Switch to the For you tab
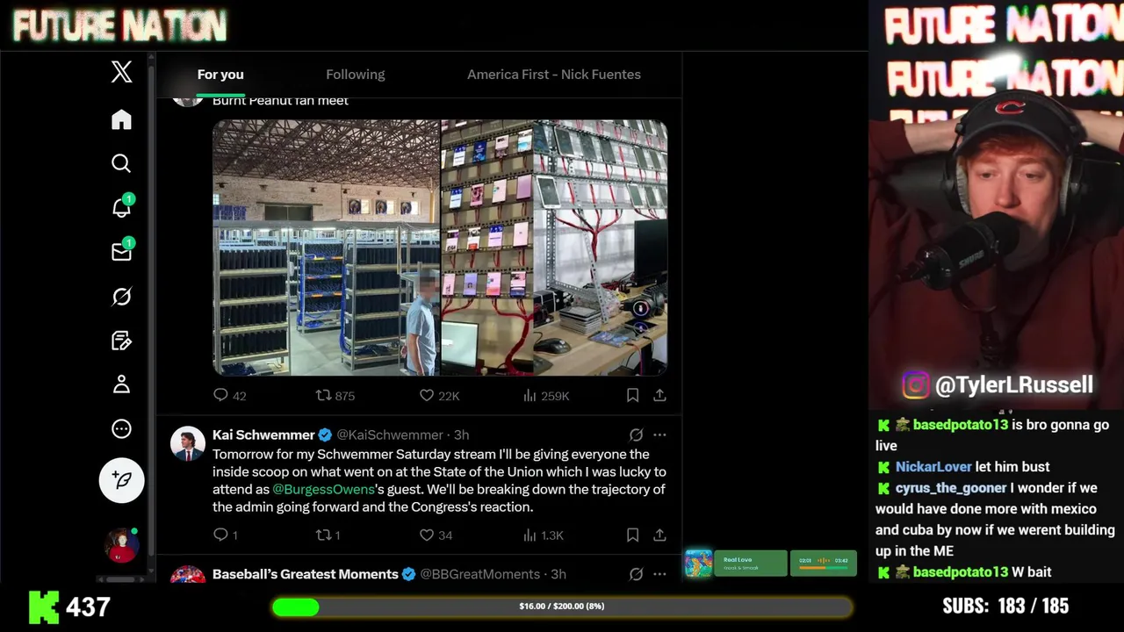This screenshot has width=1124, height=632. (x=220, y=75)
